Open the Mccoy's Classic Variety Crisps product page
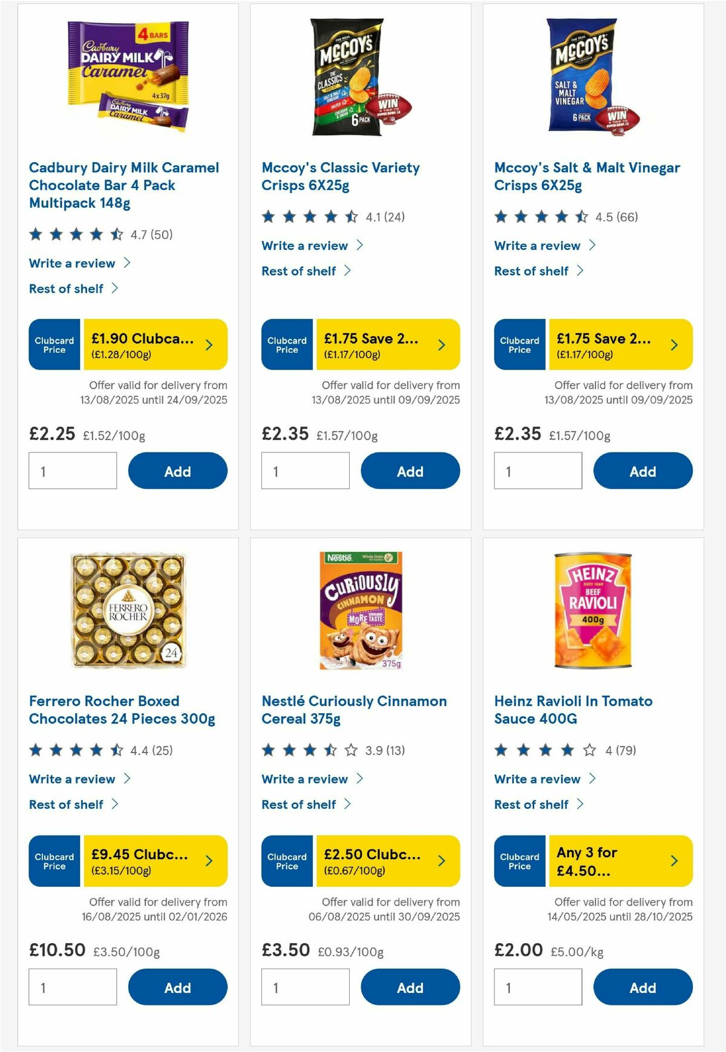The image size is (726, 1052). (340, 176)
